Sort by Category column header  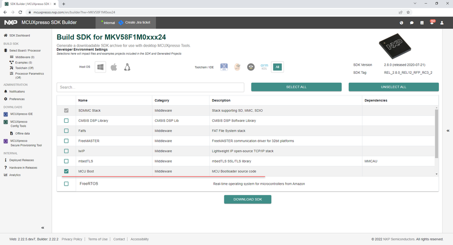[x=162, y=101]
